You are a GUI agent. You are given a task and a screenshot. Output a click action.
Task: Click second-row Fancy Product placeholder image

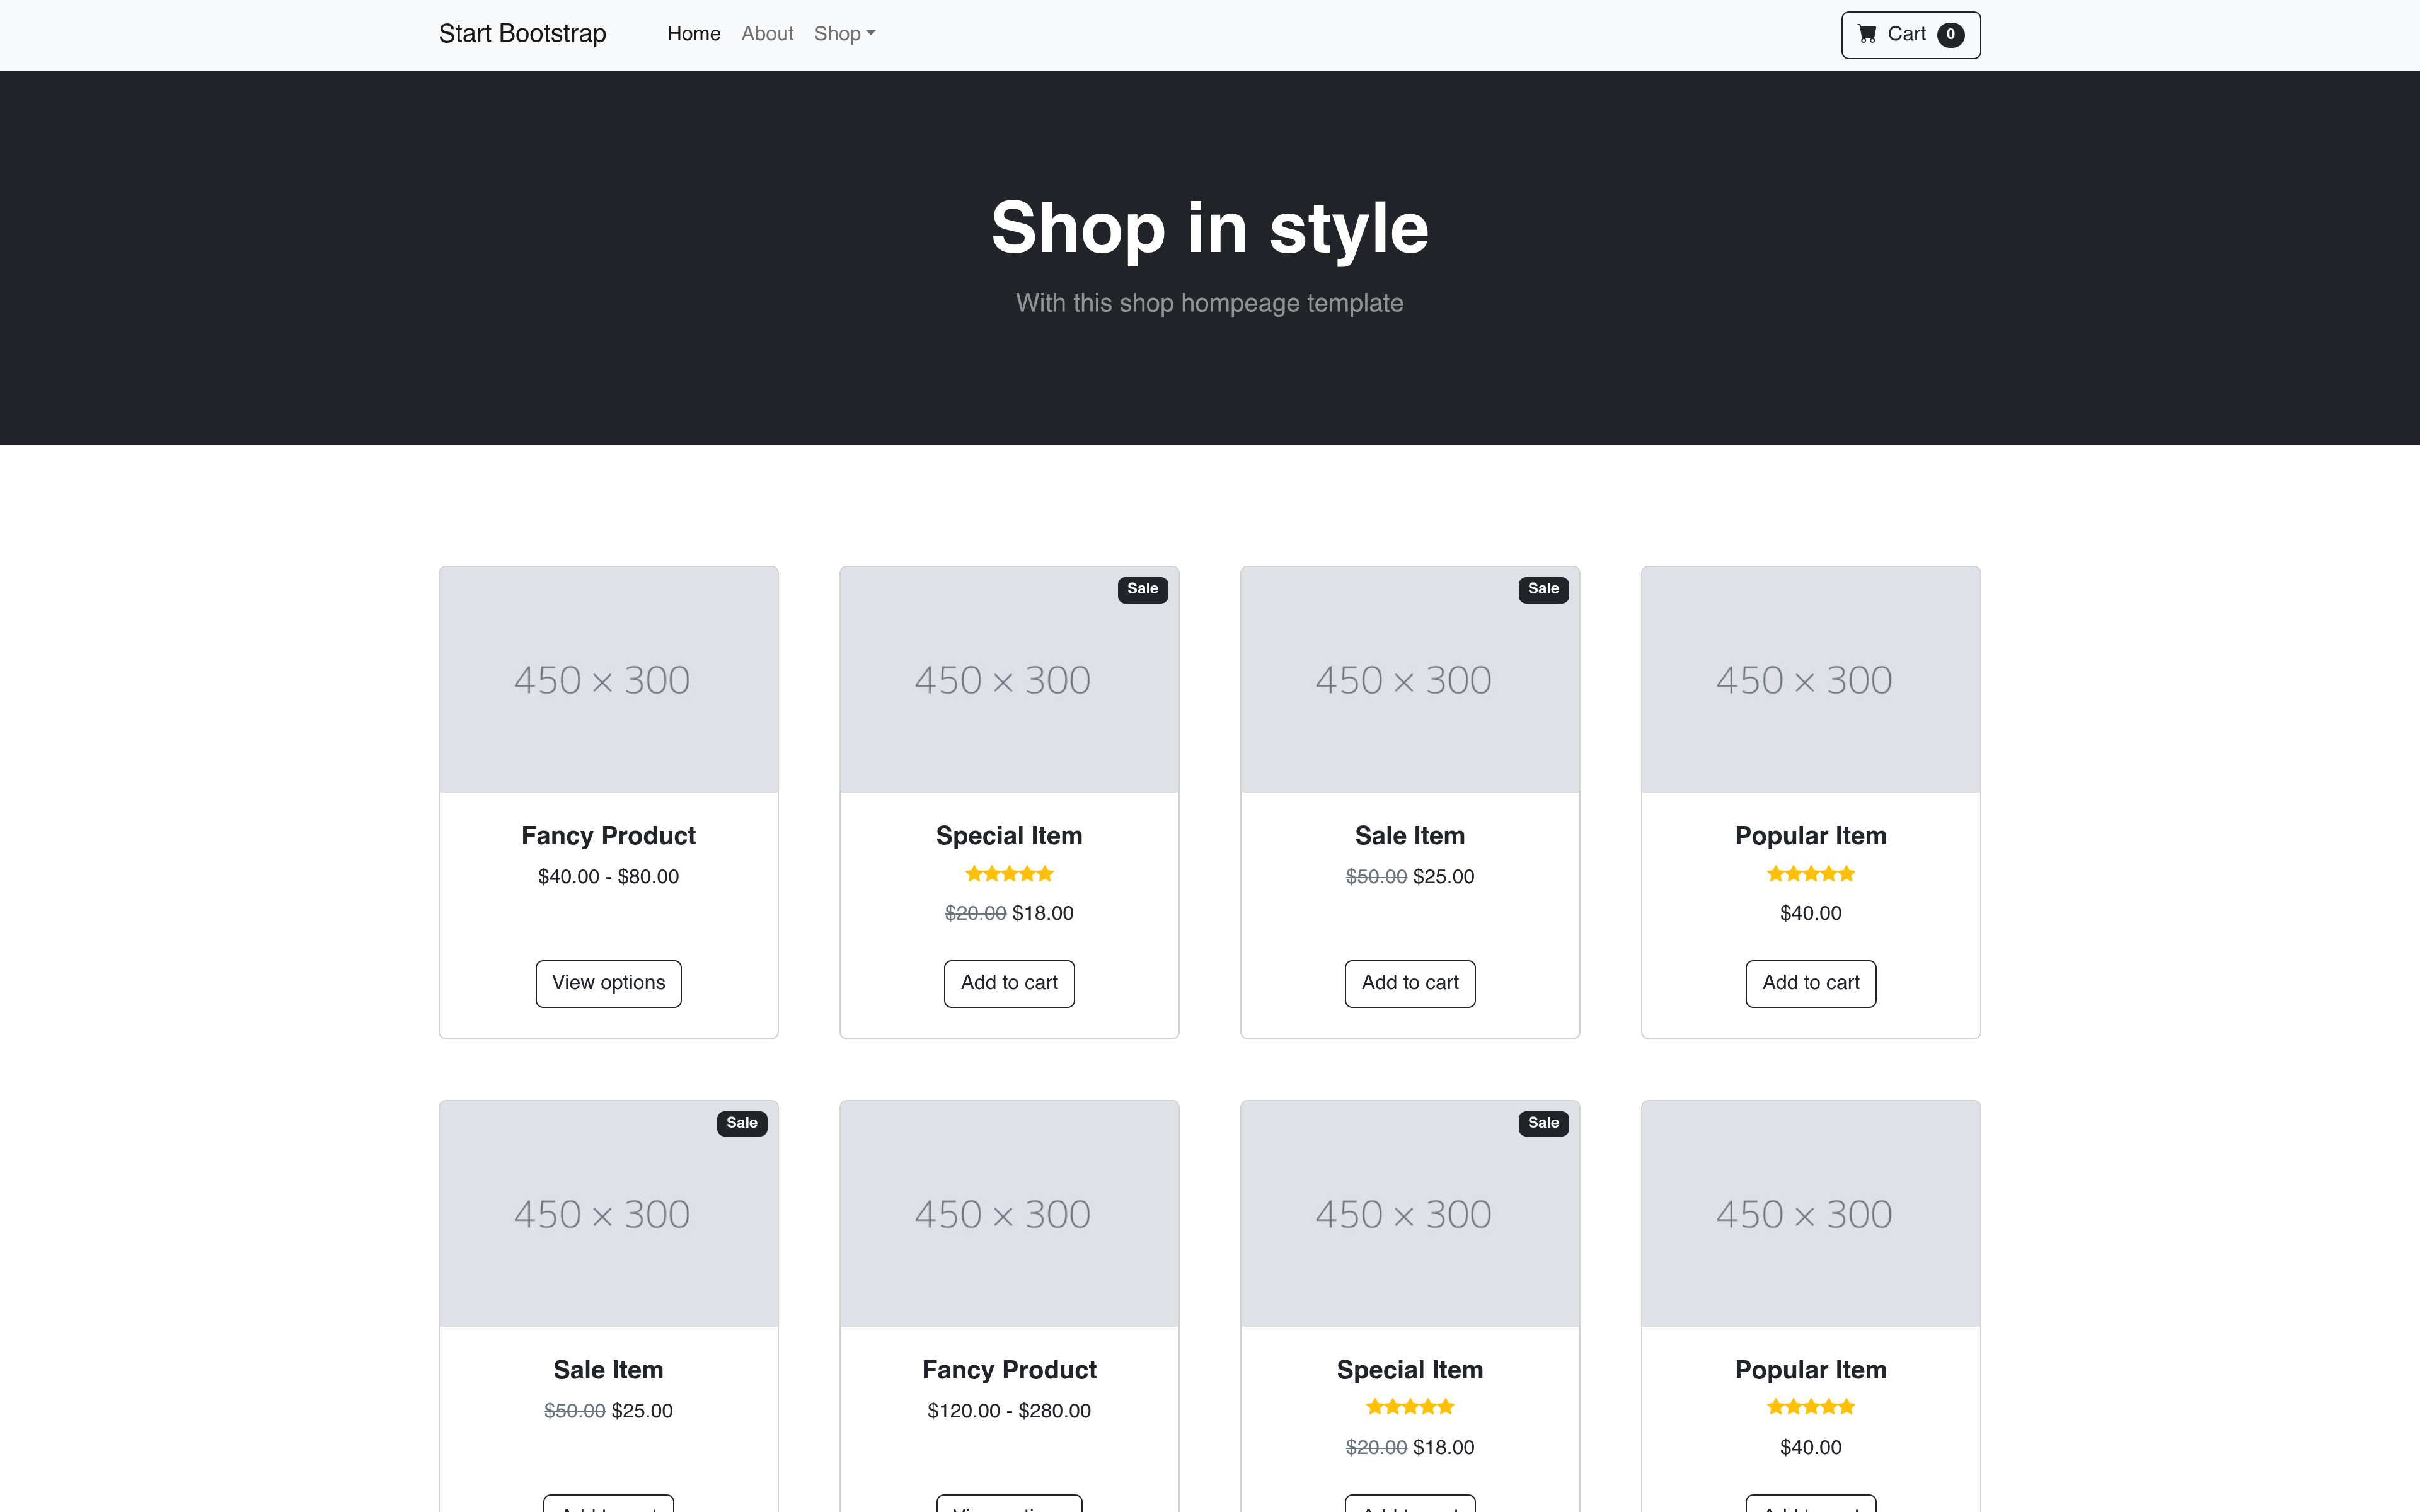(x=1009, y=1214)
